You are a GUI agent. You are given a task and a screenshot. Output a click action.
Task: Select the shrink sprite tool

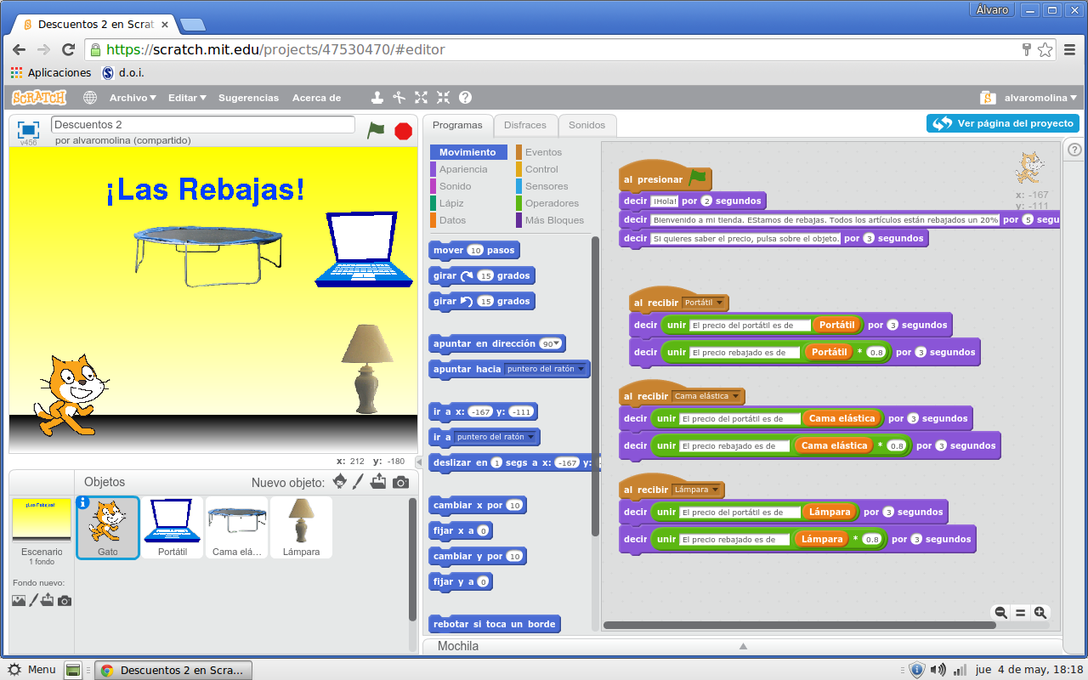442,98
